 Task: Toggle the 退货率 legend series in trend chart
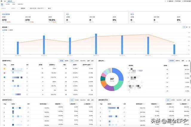pyautogui.click(x=11, y=30)
